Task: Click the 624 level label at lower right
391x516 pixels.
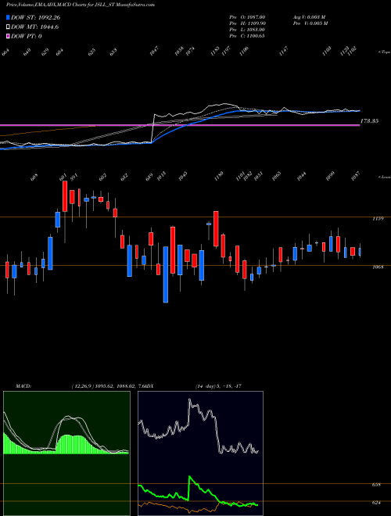Action: click(377, 503)
